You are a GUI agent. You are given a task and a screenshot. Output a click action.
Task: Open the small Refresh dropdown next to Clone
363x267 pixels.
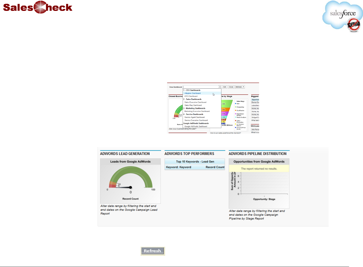tap(240, 87)
